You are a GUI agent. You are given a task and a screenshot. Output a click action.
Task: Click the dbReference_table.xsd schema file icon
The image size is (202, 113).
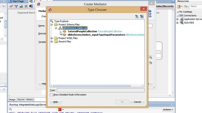coord(60,28)
